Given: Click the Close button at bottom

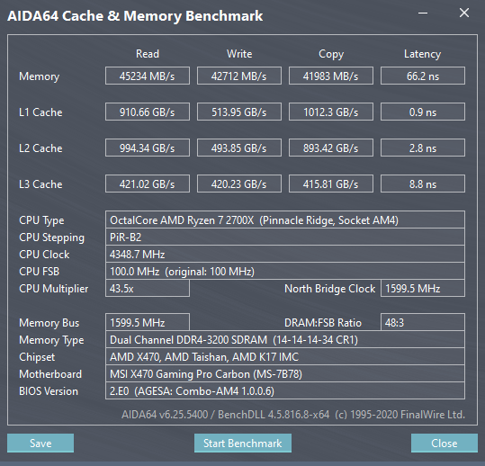Looking at the screenshot, I should coord(445,443).
